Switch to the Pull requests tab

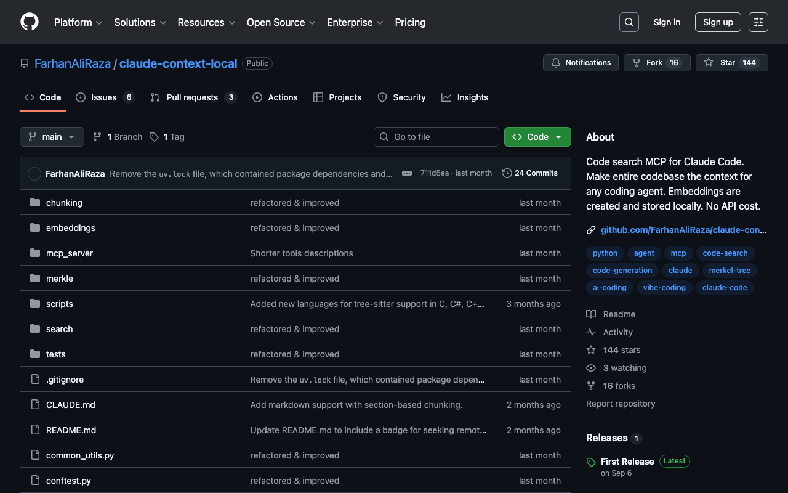tap(192, 97)
